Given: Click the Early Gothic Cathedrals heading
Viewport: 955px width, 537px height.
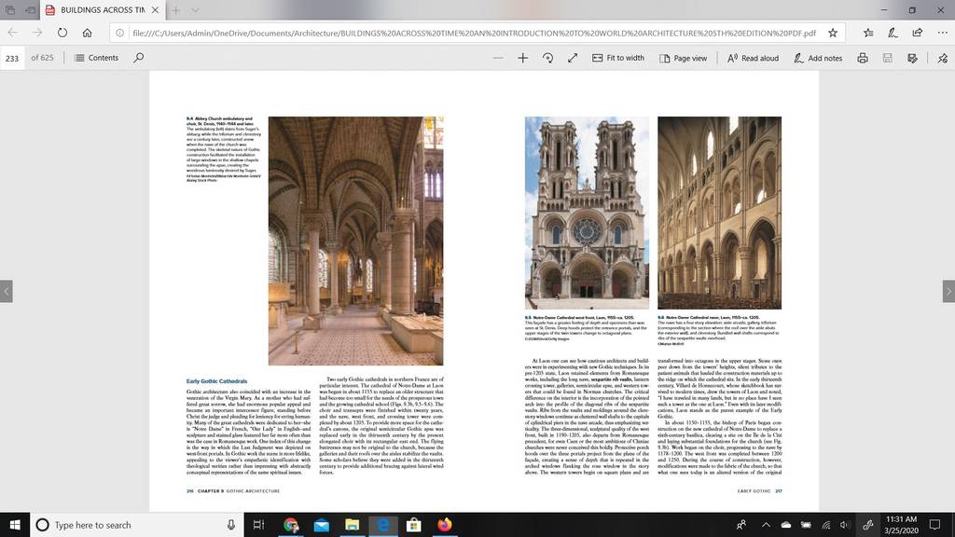Looking at the screenshot, I should point(216,381).
